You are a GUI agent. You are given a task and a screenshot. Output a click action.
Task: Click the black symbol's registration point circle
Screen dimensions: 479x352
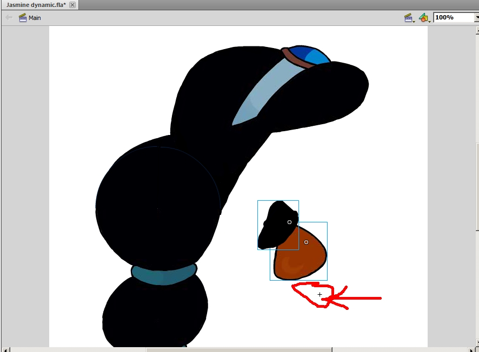(289, 222)
